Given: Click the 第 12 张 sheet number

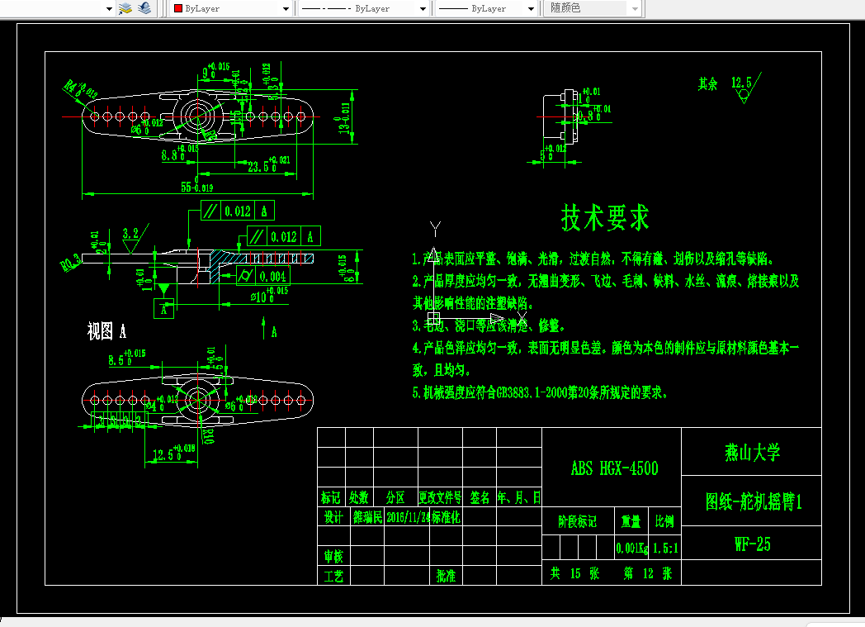Looking at the screenshot, I should [x=648, y=573].
